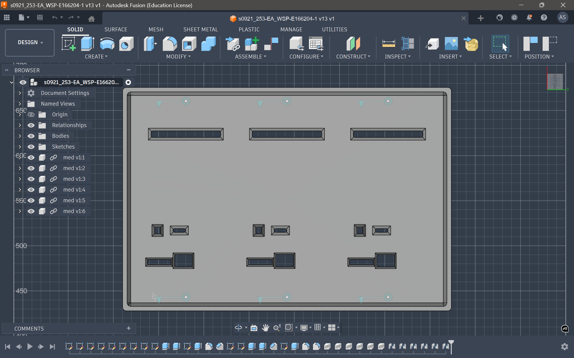Open the UTILITIES tab
Viewport: 574px width, 358px height.
pos(334,30)
